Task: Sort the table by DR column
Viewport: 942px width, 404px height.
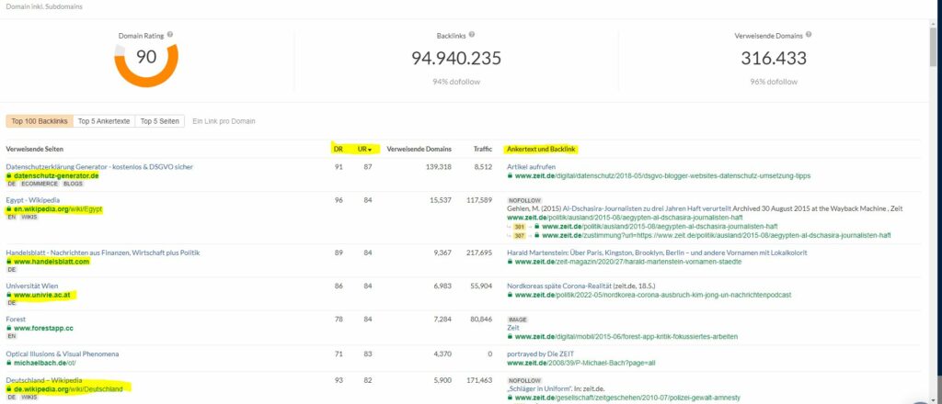Action: click(338, 149)
